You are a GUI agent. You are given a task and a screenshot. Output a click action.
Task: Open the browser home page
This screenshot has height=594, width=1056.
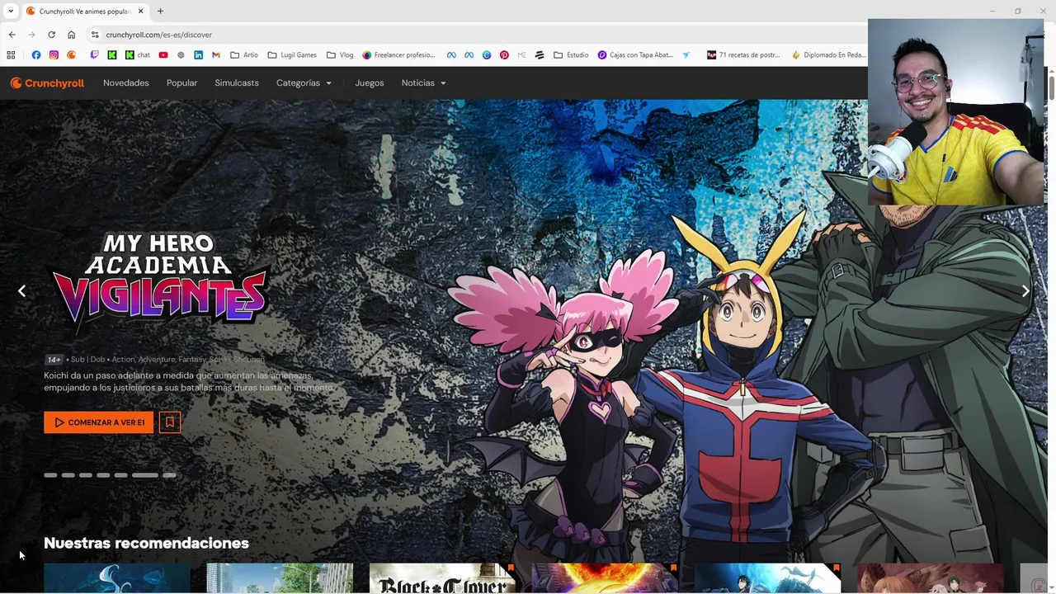tap(71, 35)
